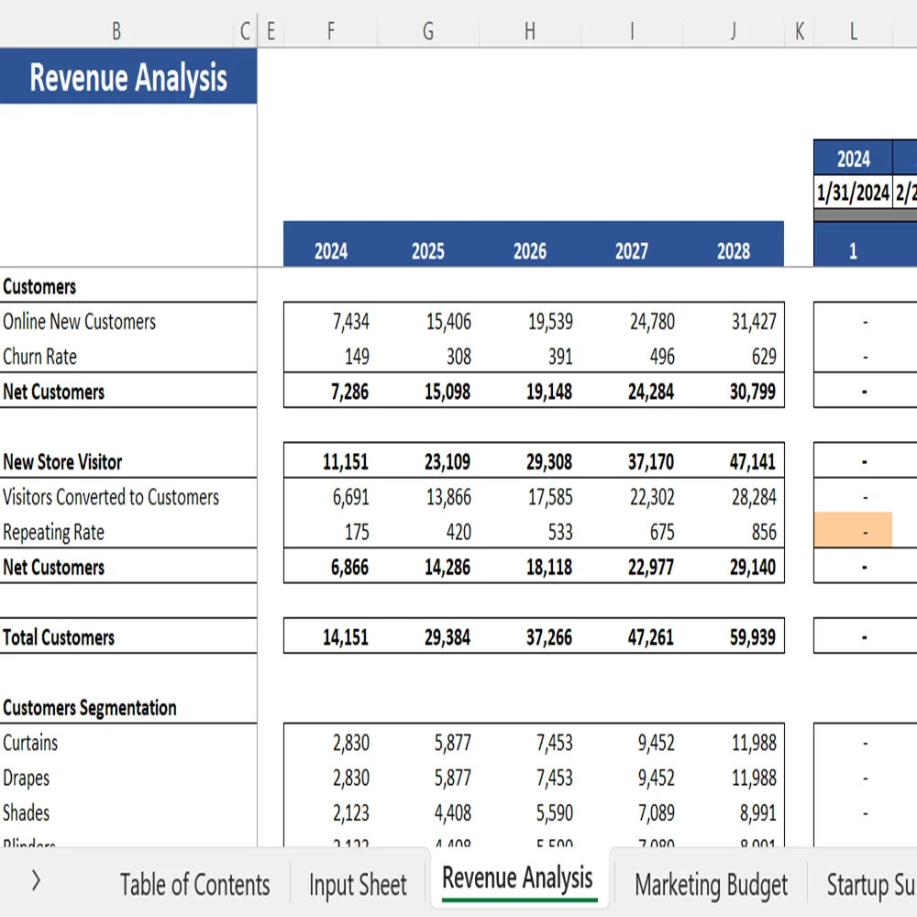
Task: Select column B header
Action: [x=116, y=30]
